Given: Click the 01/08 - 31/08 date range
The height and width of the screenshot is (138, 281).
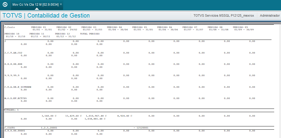Looking at the screenshot, I should (219, 30).
